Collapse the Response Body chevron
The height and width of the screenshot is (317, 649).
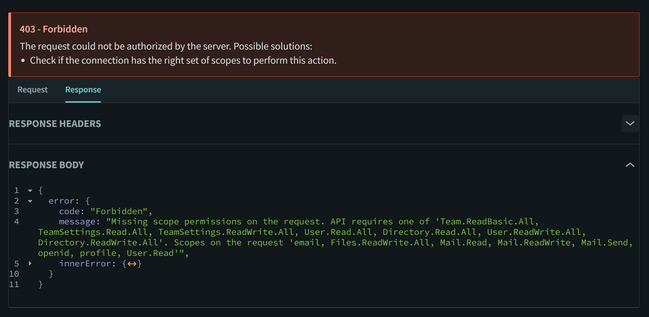tap(629, 165)
